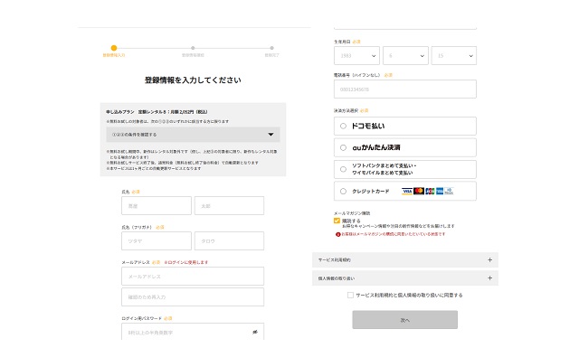This screenshot has height=348, width=579.
Task: Click the メールアドレス email input field
Action: pos(193,276)
